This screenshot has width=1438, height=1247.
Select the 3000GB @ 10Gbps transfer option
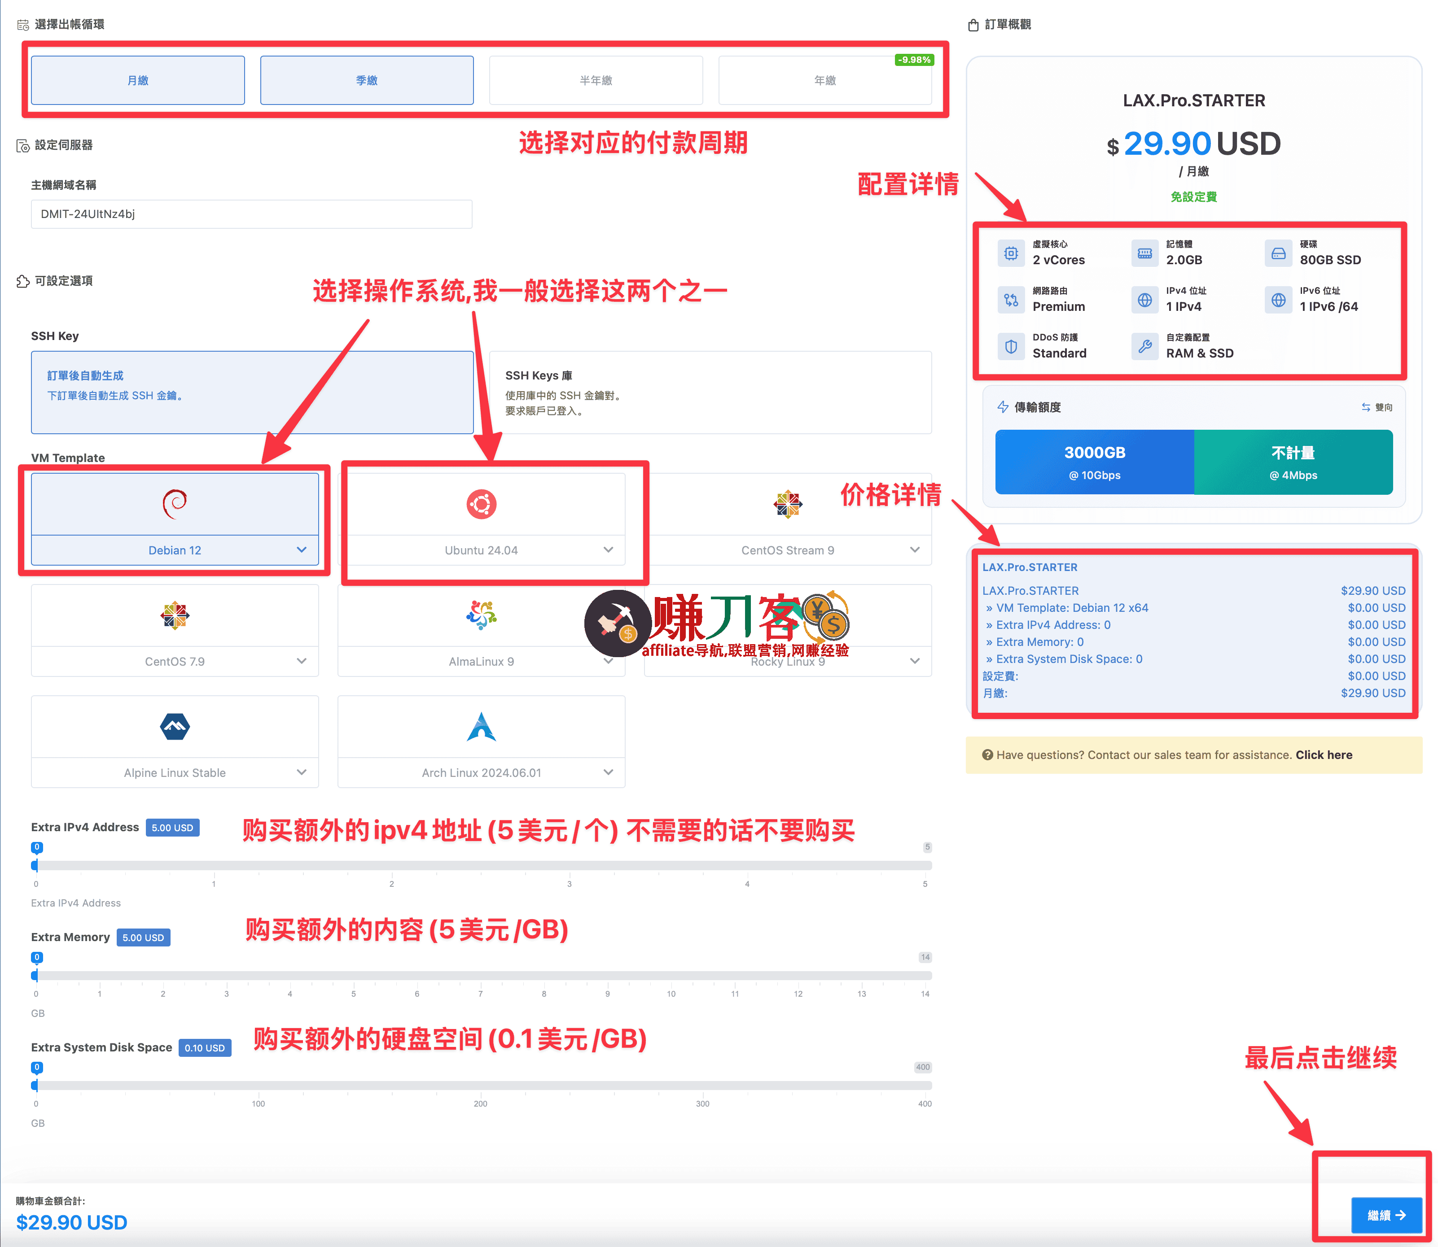coord(1094,462)
